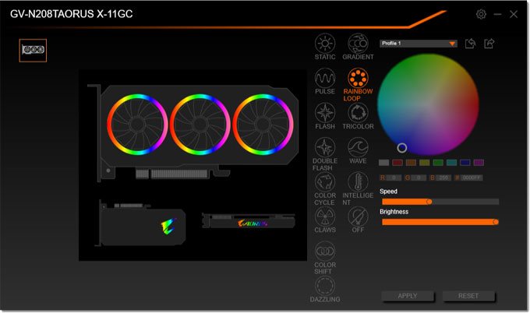Pick the orange color swatch
The height and width of the screenshot is (313, 530).
point(411,163)
